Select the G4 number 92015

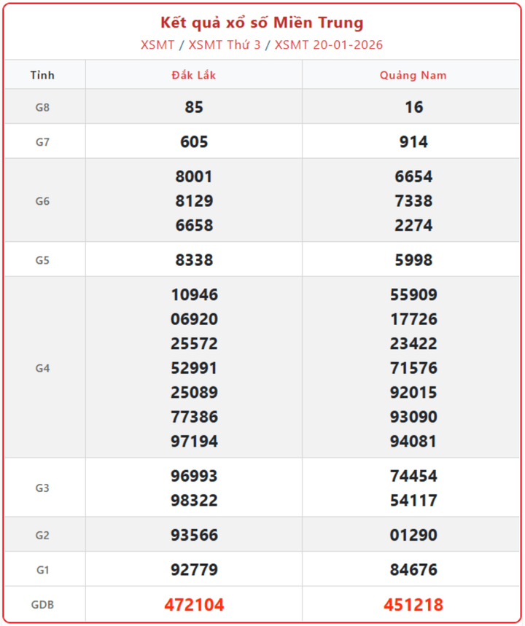click(x=413, y=393)
